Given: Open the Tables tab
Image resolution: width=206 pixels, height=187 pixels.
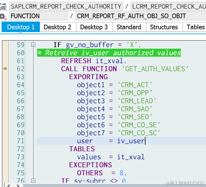Looking at the screenshot, I should coord(195,27).
